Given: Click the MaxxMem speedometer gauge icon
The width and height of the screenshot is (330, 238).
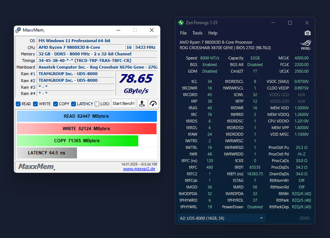Looking at the screenshot, I should (153, 103).
